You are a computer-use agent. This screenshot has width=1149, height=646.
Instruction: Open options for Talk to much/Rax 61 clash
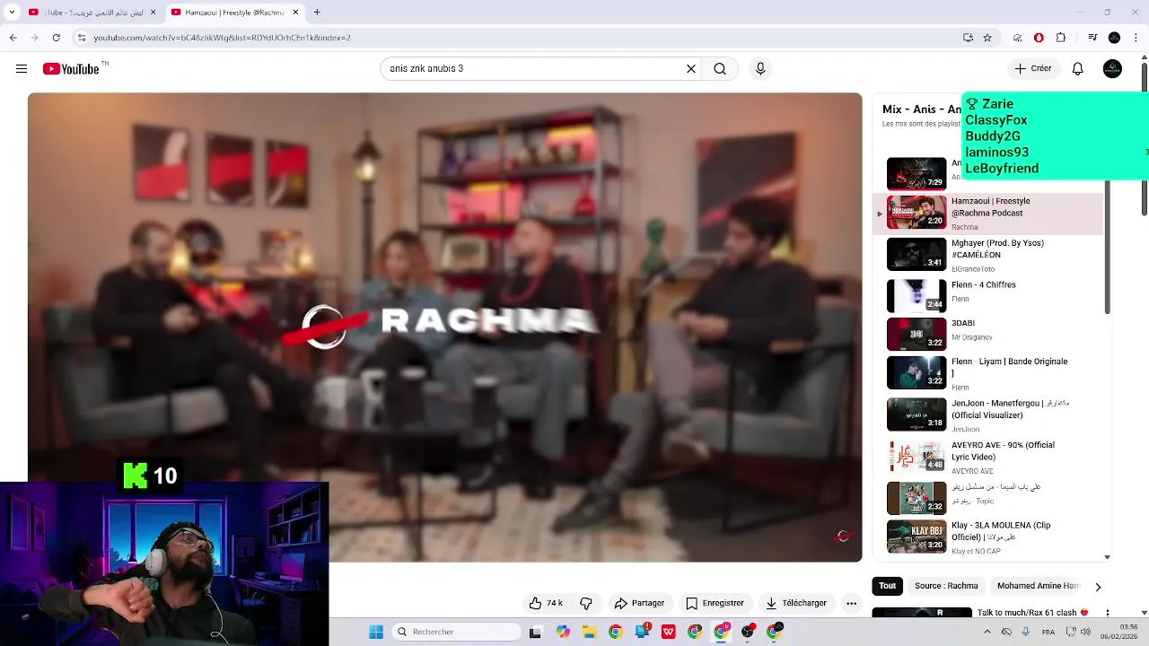(1108, 614)
